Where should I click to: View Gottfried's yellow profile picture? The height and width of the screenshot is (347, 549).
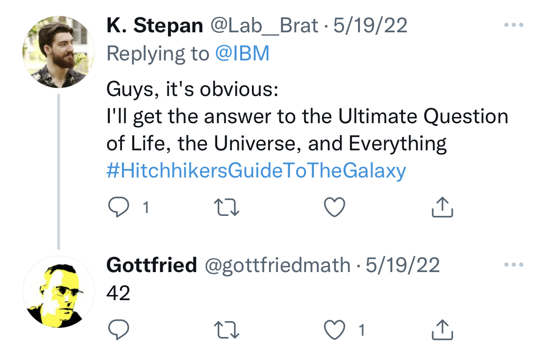[x=58, y=292]
